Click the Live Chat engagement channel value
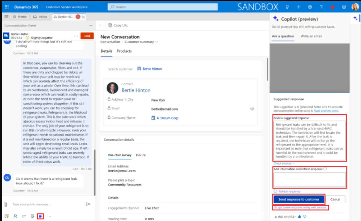Viewport: 361px width, 221px height. point(152,208)
